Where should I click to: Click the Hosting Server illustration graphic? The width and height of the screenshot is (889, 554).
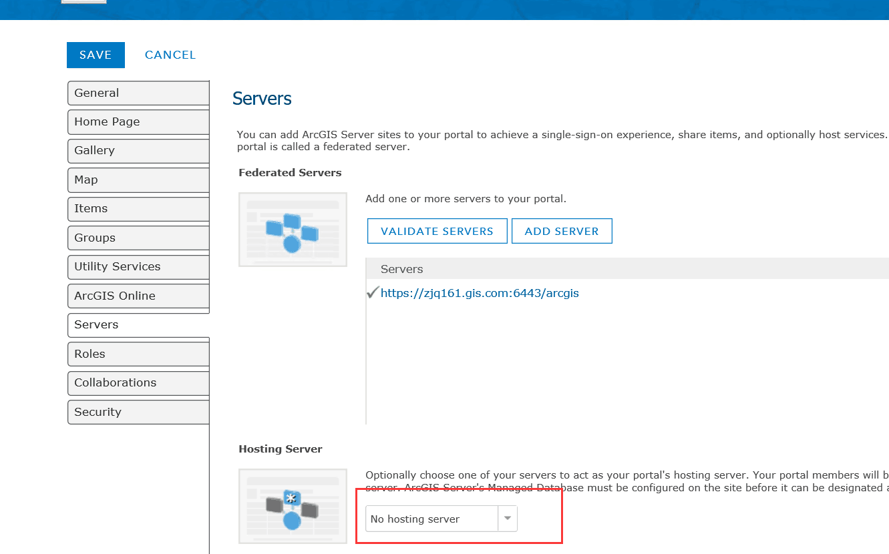(293, 505)
